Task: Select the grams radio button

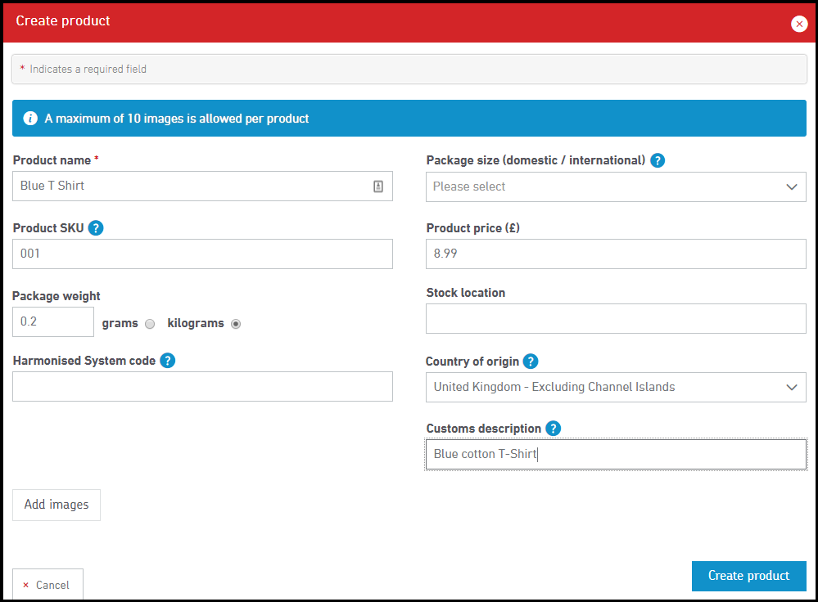Action: 150,324
